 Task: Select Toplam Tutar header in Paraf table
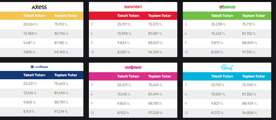click(253, 76)
